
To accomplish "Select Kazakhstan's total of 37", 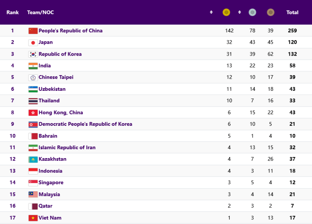I will (292, 159).
